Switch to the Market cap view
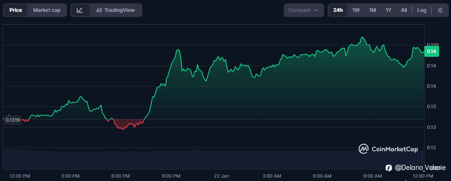Image resolution: width=451 pixels, height=181 pixels. click(47, 10)
